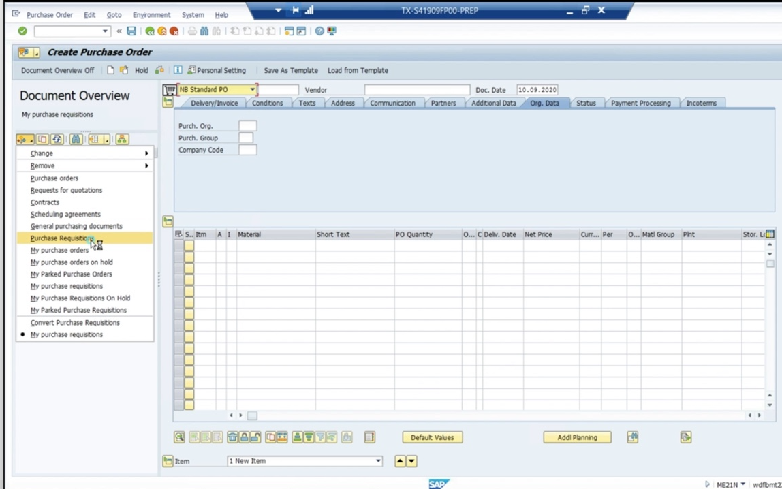782x489 pixels.
Task: Click the green Back arrow icon
Action: point(150,31)
